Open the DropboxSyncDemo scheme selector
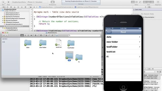 coord(19,2)
